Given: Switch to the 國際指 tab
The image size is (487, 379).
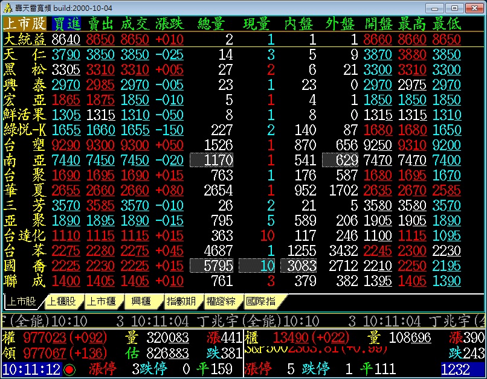Looking at the screenshot, I should (260, 301).
